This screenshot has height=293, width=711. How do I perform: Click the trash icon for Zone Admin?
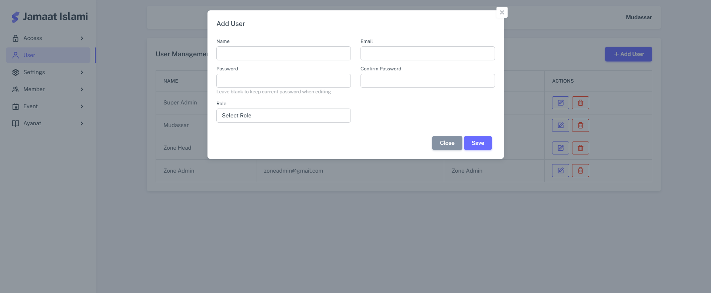(580, 170)
